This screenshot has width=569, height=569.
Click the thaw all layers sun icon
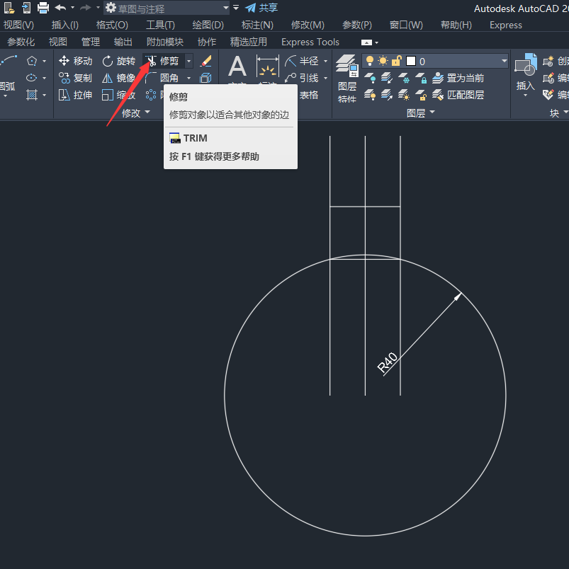pyautogui.click(x=404, y=95)
